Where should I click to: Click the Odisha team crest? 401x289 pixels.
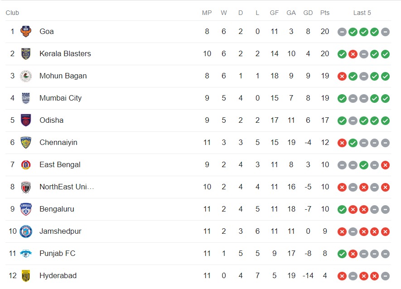click(26, 120)
